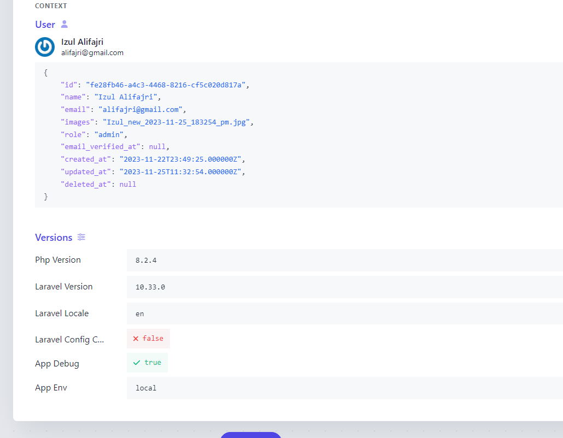
Task: Select the App Env value local
Action: (146, 388)
